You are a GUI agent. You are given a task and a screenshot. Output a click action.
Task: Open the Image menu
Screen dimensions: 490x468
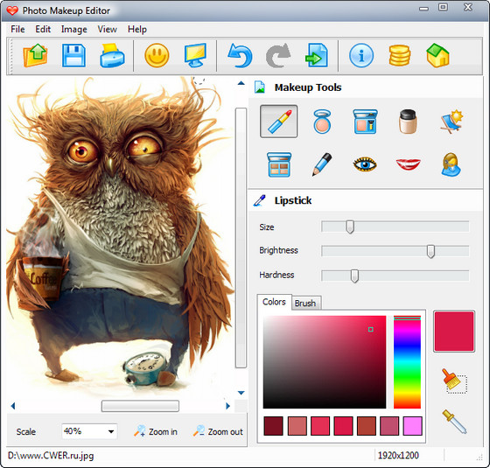pyautogui.click(x=74, y=30)
